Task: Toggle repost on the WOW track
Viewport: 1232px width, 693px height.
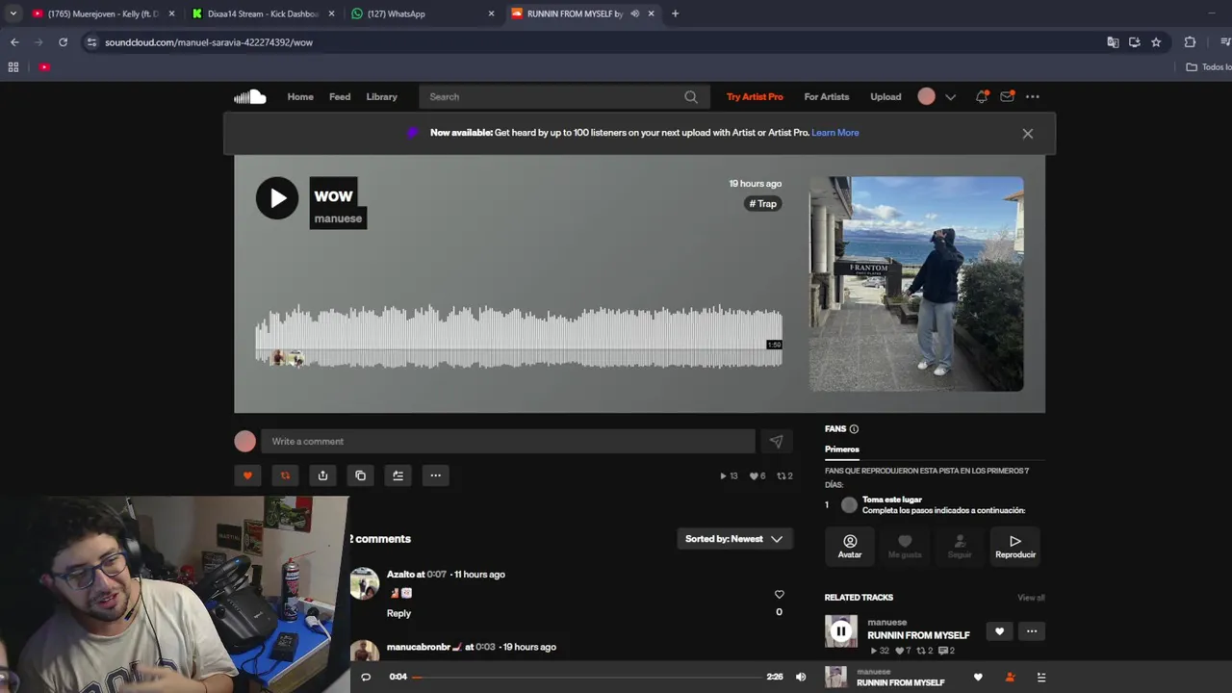Action: tap(285, 475)
